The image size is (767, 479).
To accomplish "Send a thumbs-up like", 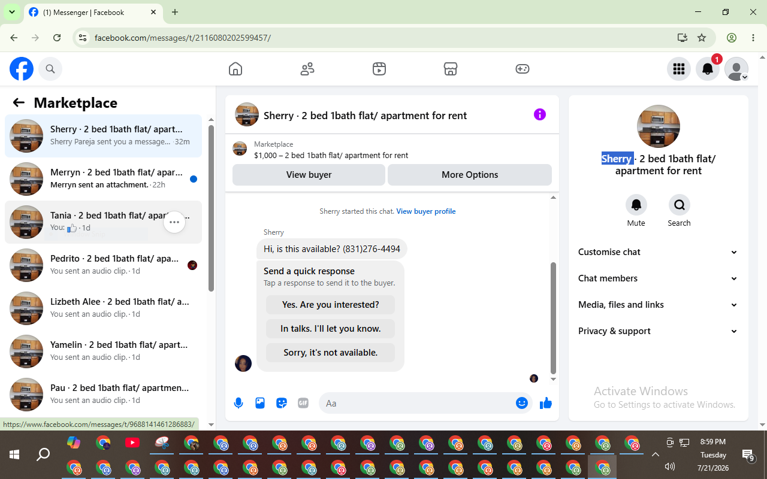I will click(546, 403).
